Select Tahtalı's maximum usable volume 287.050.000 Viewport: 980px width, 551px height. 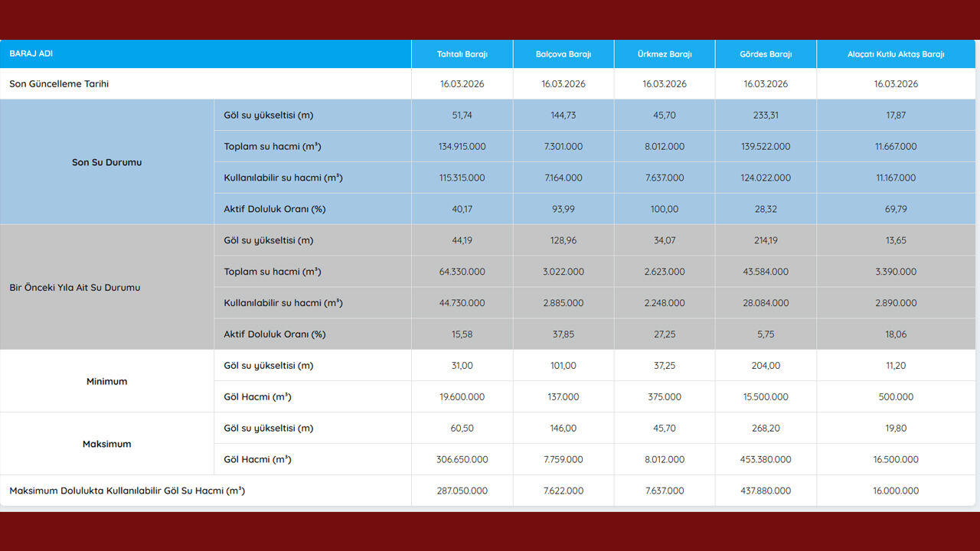point(462,491)
